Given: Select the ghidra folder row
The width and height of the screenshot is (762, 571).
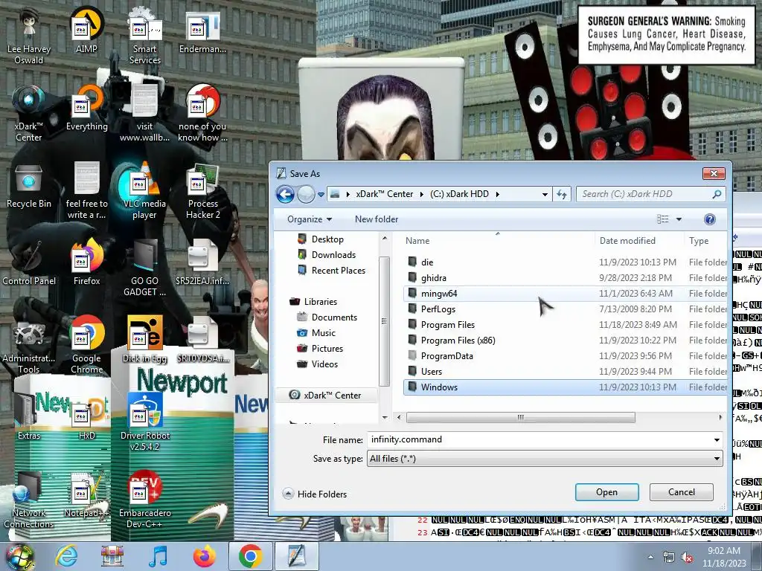Looking at the screenshot, I should [x=566, y=278].
